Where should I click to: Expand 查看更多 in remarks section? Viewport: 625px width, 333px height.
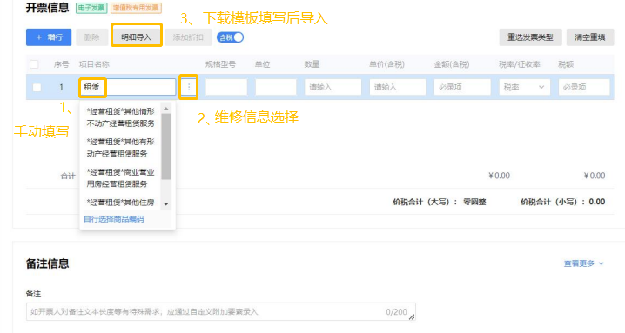coord(583,263)
